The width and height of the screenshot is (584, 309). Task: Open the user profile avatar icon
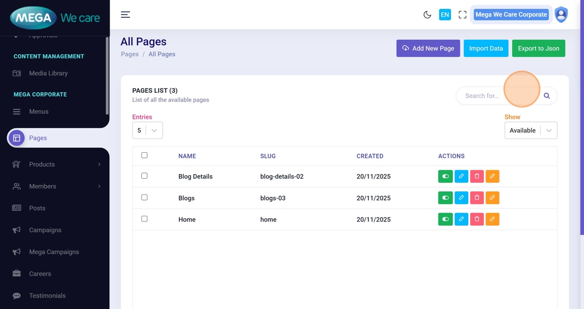(561, 15)
